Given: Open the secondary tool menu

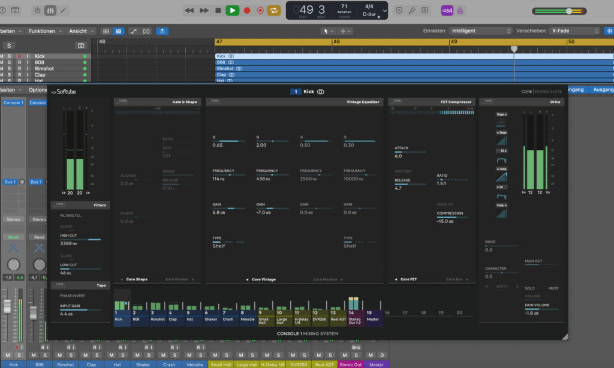Looking at the screenshot, I should (x=346, y=31).
